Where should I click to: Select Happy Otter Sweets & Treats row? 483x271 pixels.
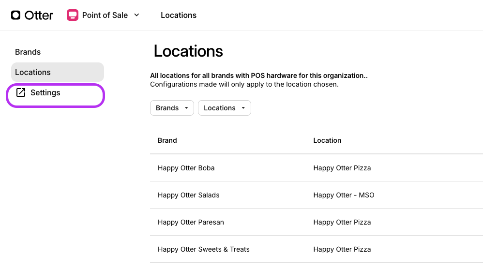(203, 249)
